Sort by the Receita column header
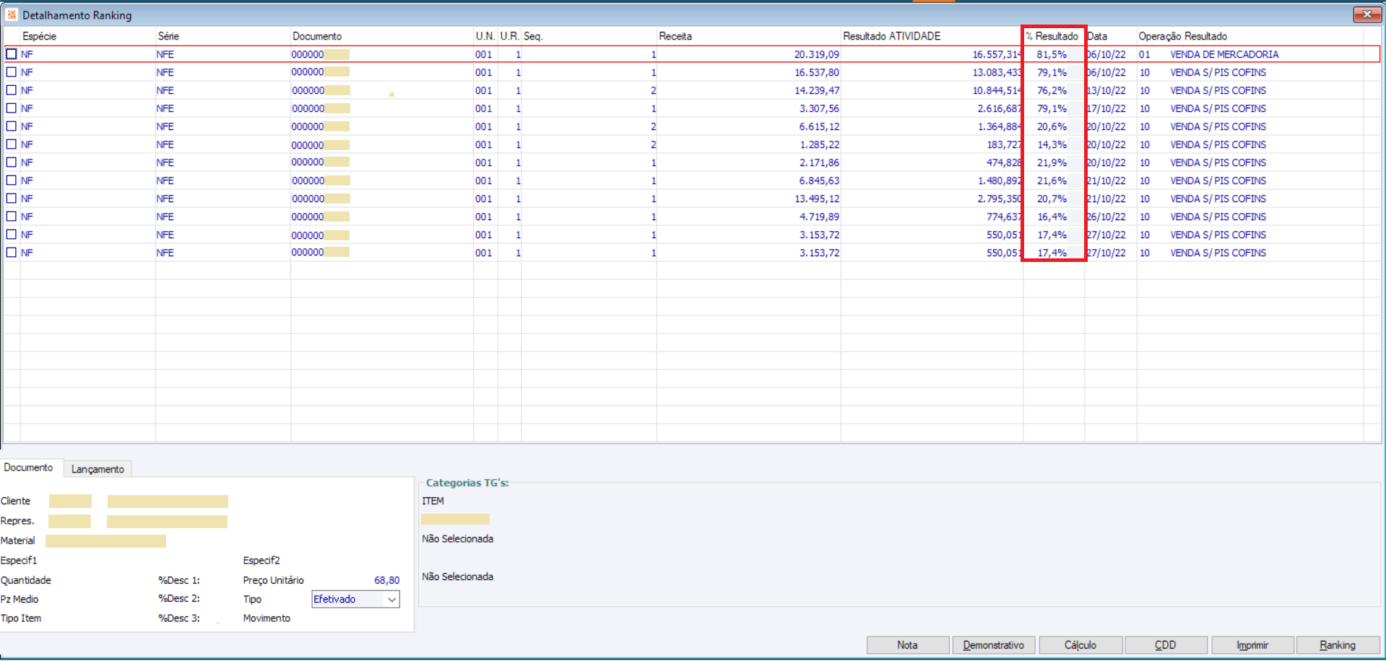Viewport: 1386px width, 661px height. pos(748,36)
